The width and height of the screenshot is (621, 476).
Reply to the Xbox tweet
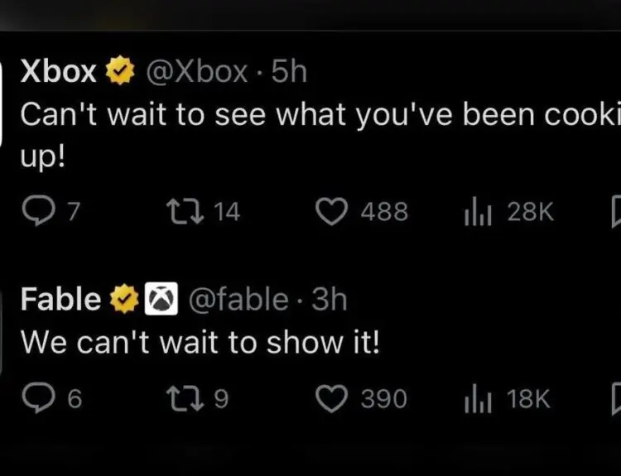(36, 212)
